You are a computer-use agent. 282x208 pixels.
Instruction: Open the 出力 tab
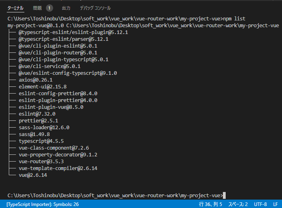point(66,8)
